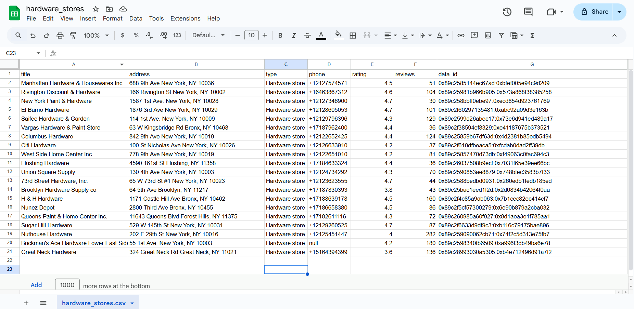Click Add to append more rows
634x309 pixels.
click(36, 285)
